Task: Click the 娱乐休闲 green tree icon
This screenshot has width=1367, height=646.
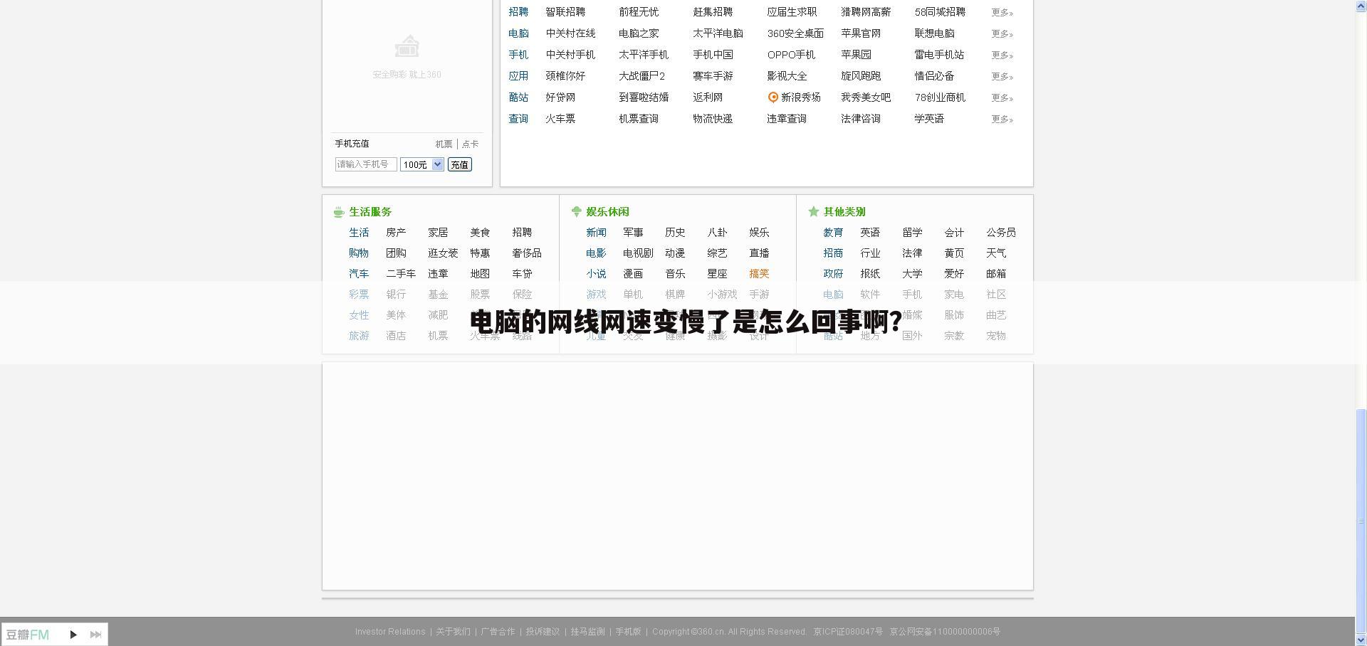Action: [x=576, y=211]
